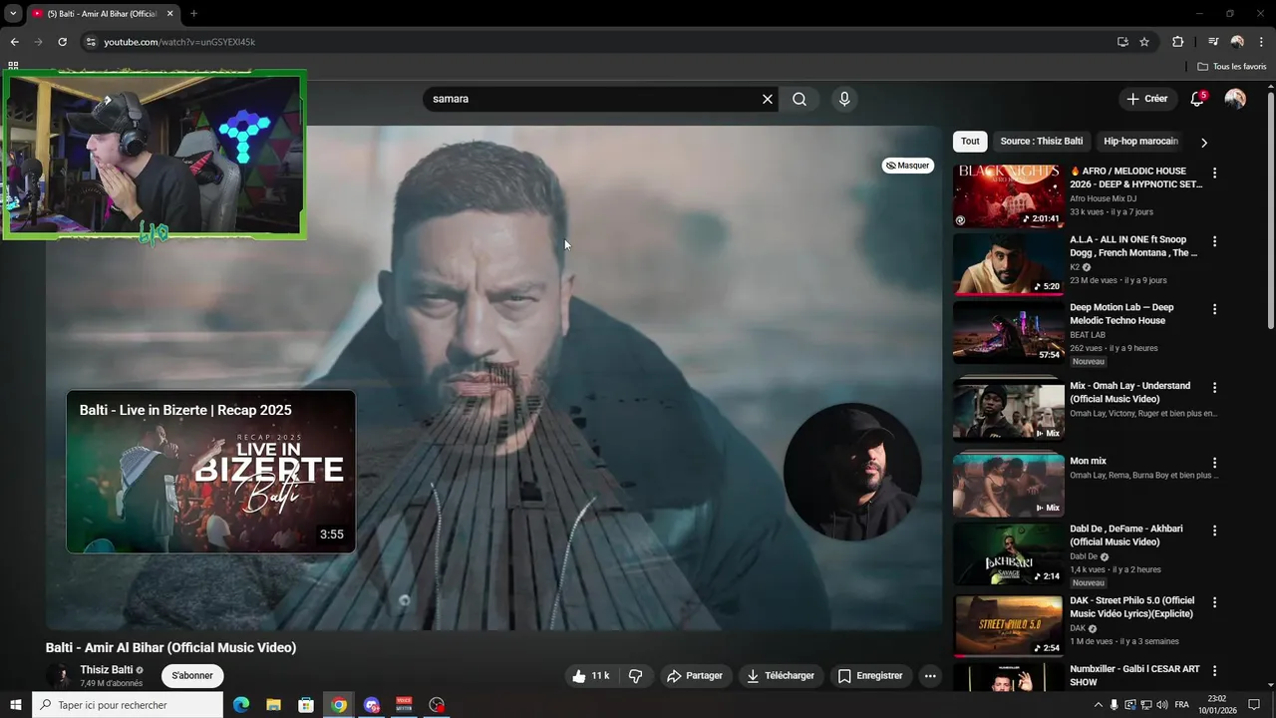Viewport: 1276px width, 718px height.
Task: Open the Thisiz Balti channel avatar
Action: pos(59,676)
